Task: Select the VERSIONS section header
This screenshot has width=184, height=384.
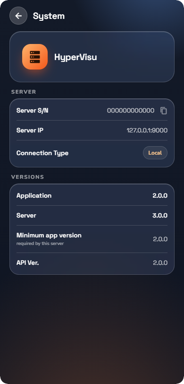Action: click(x=28, y=177)
